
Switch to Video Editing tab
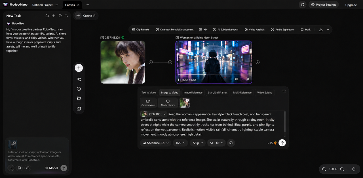click(x=265, y=92)
